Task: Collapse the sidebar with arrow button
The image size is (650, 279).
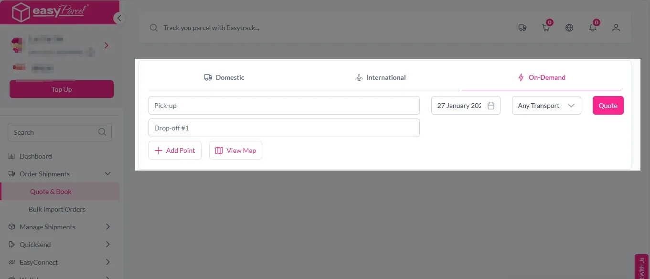Action: tap(119, 18)
